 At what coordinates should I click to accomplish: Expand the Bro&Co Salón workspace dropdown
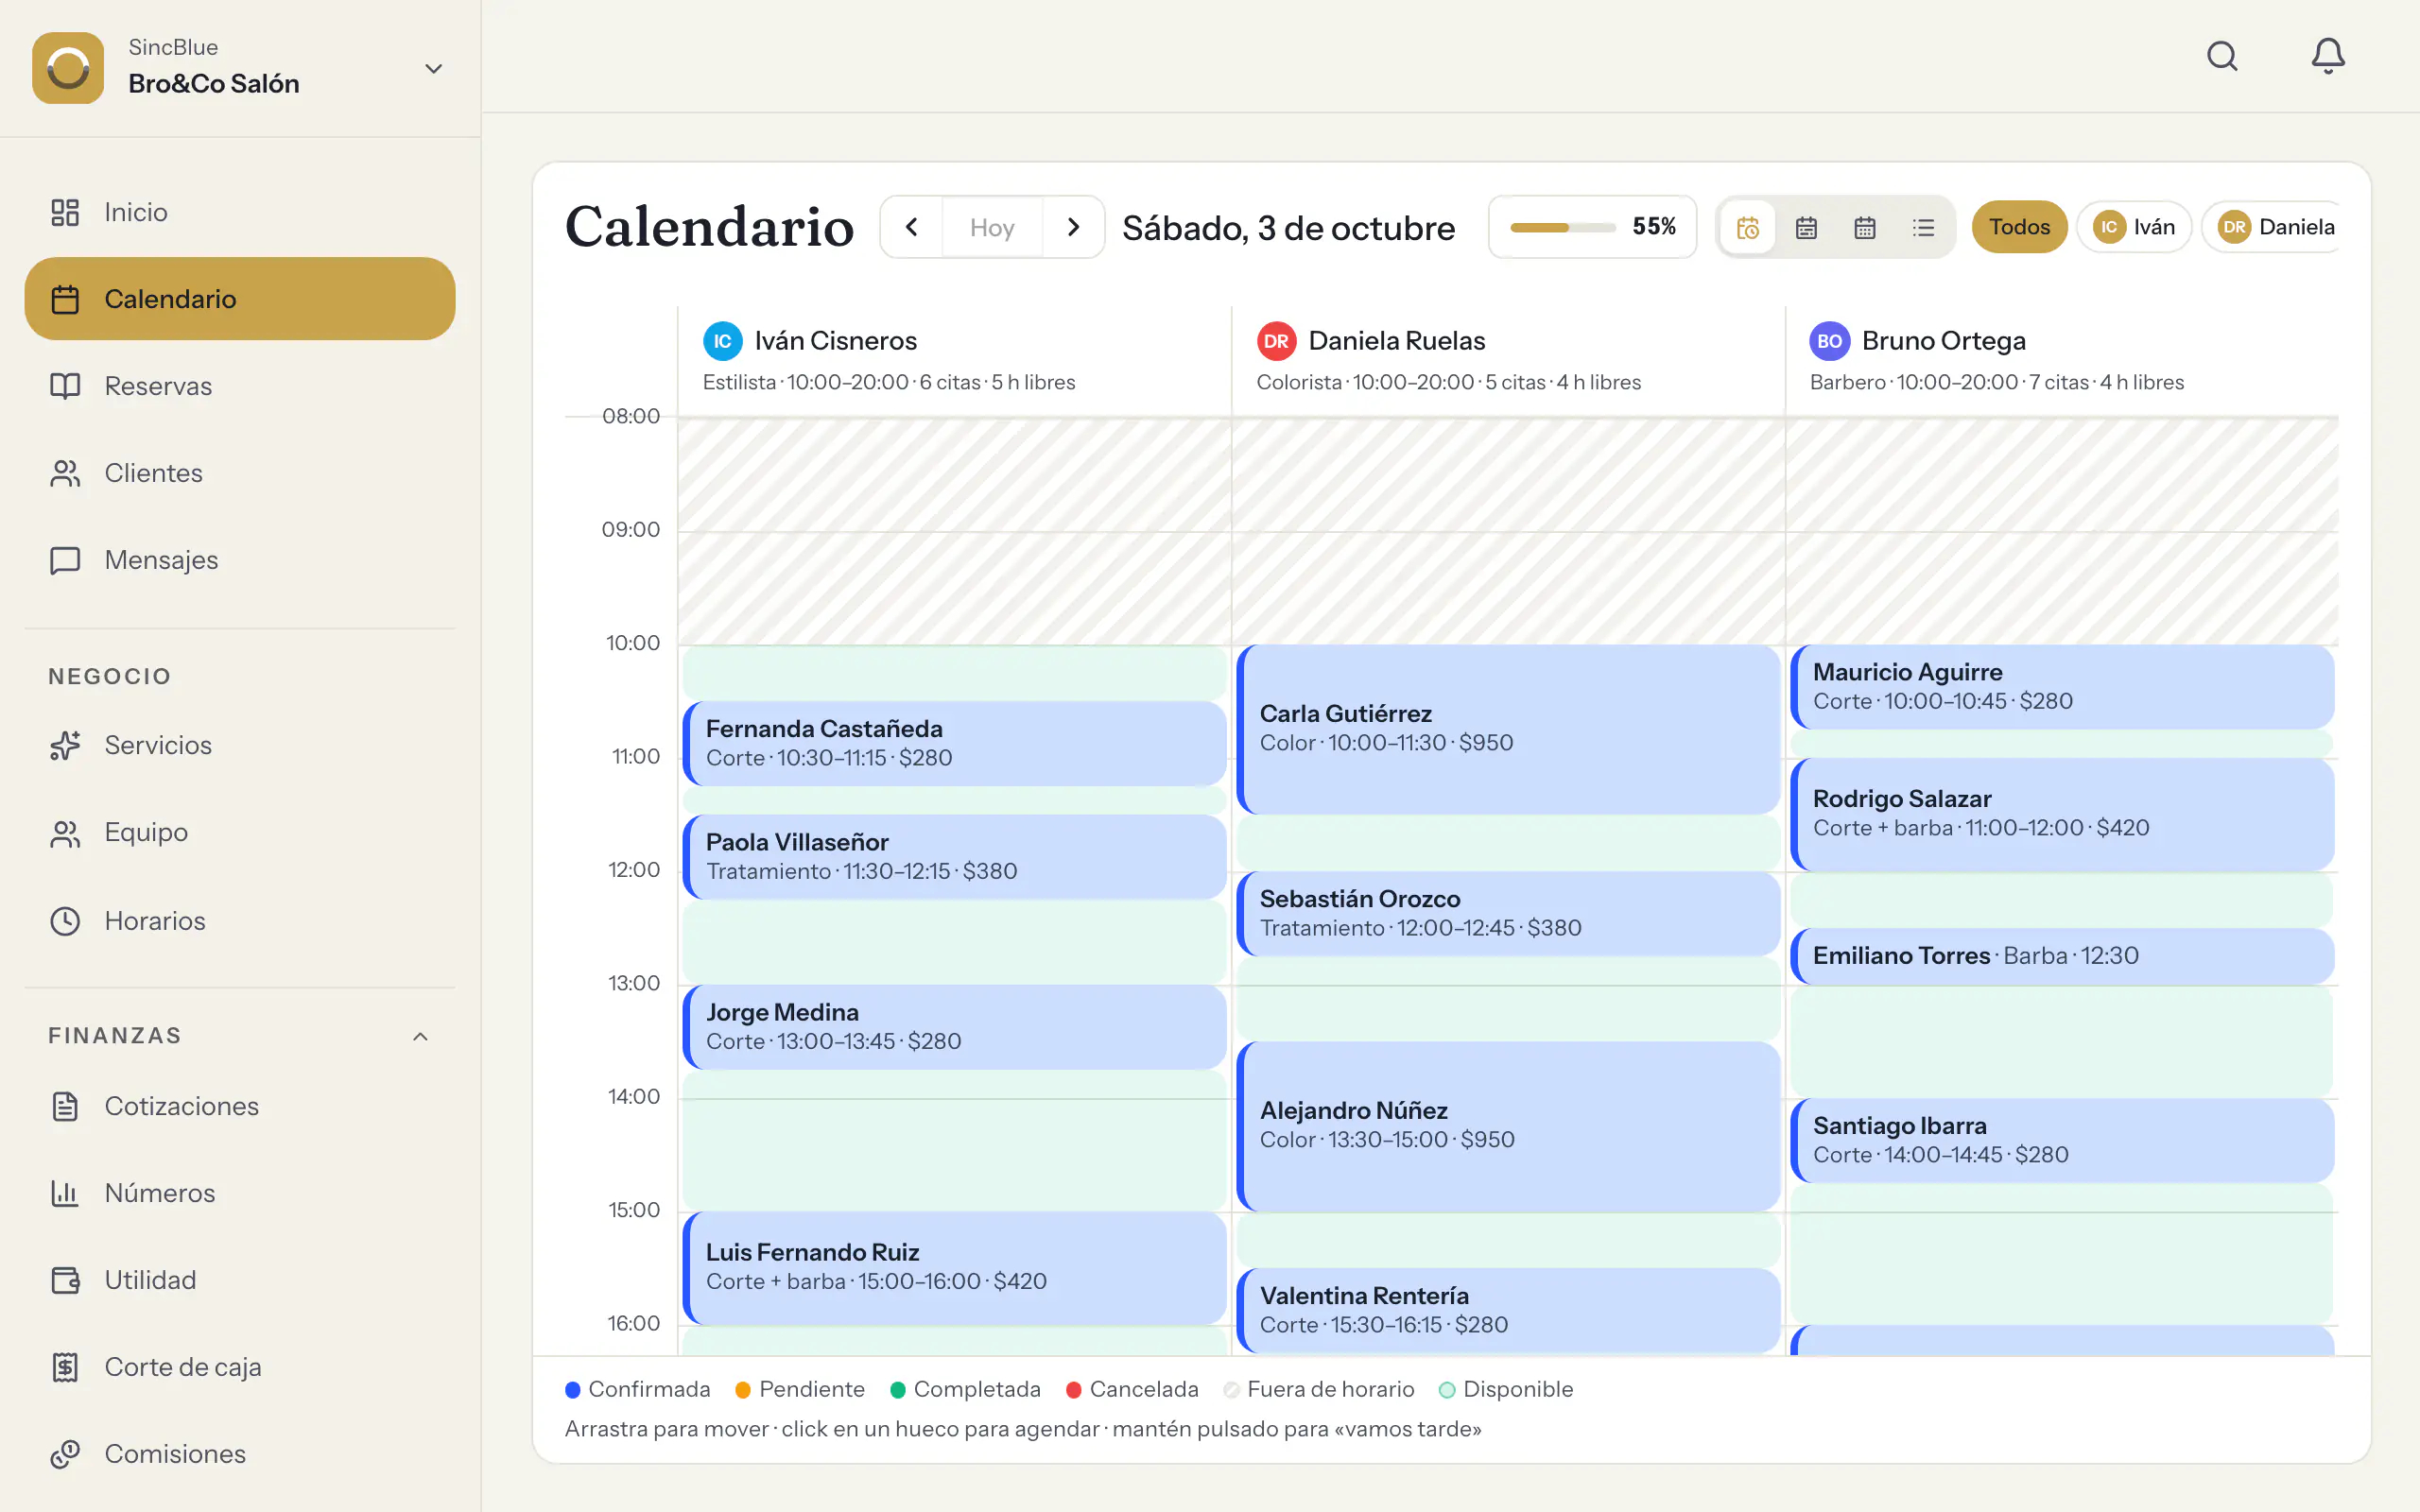[x=433, y=68]
